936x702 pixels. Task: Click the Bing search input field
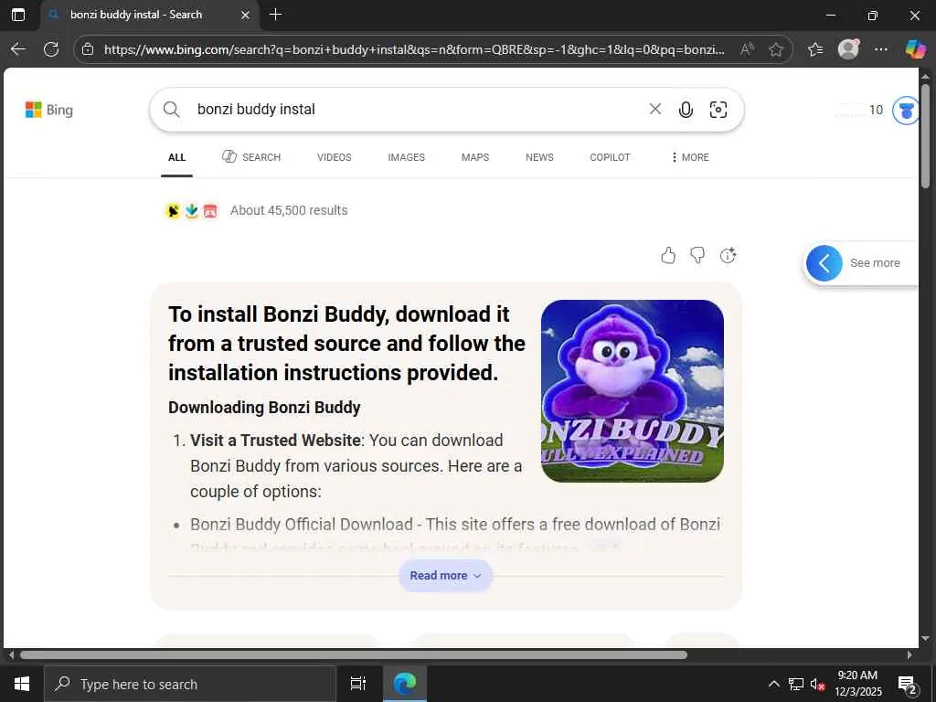tap(418, 110)
